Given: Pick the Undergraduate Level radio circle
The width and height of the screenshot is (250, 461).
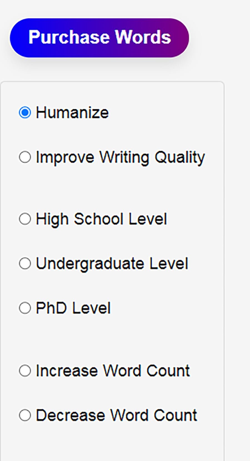Looking at the screenshot, I should 25,263.
